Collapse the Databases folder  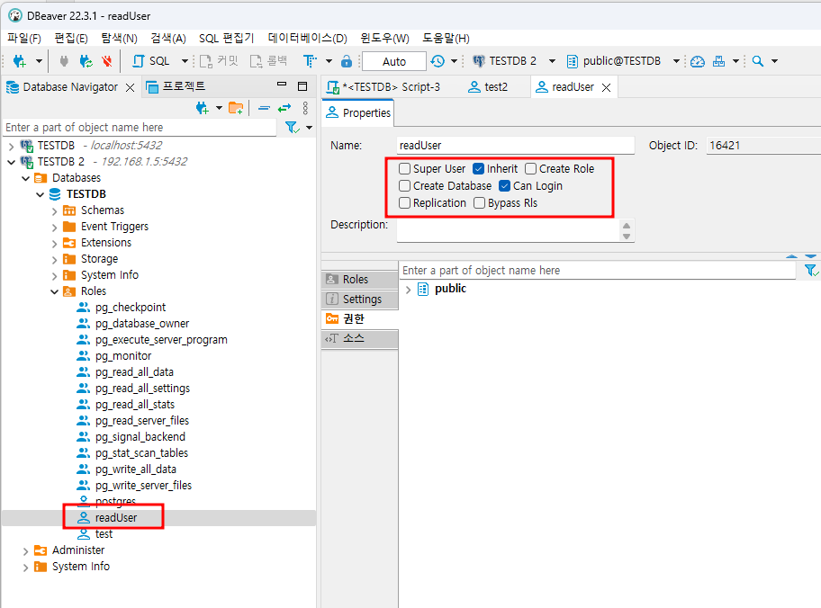coord(25,178)
